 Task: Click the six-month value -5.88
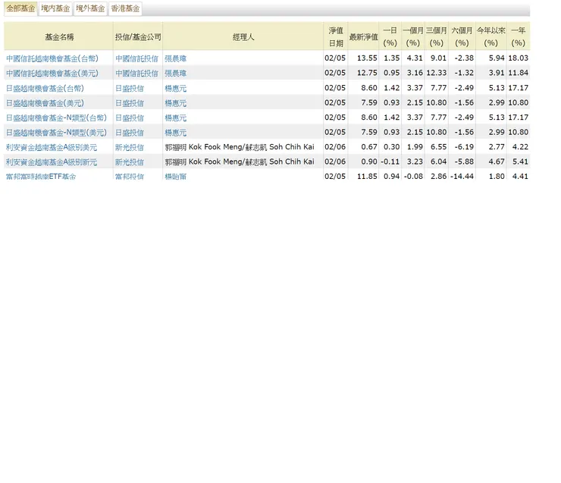click(x=464, y=162)
